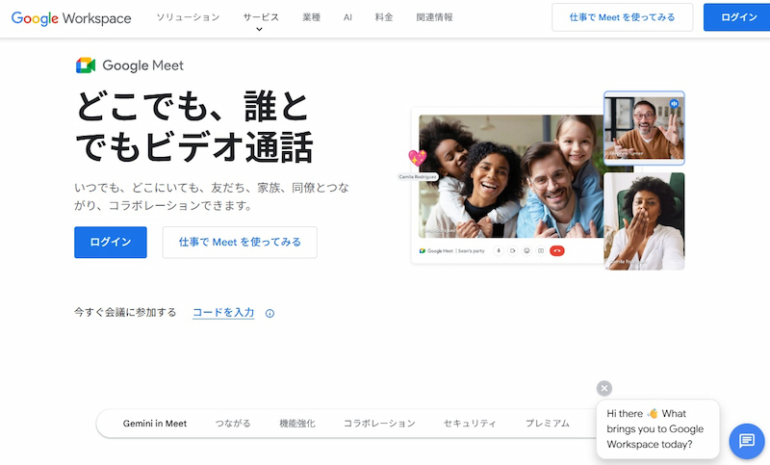
Task: Click the Google Meet product name text
Action: pos(142,65)
